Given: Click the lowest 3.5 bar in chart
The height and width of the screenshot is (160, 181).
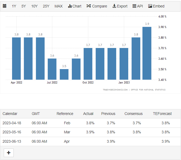Looking at the screenshot, I should tap(64, 74).
